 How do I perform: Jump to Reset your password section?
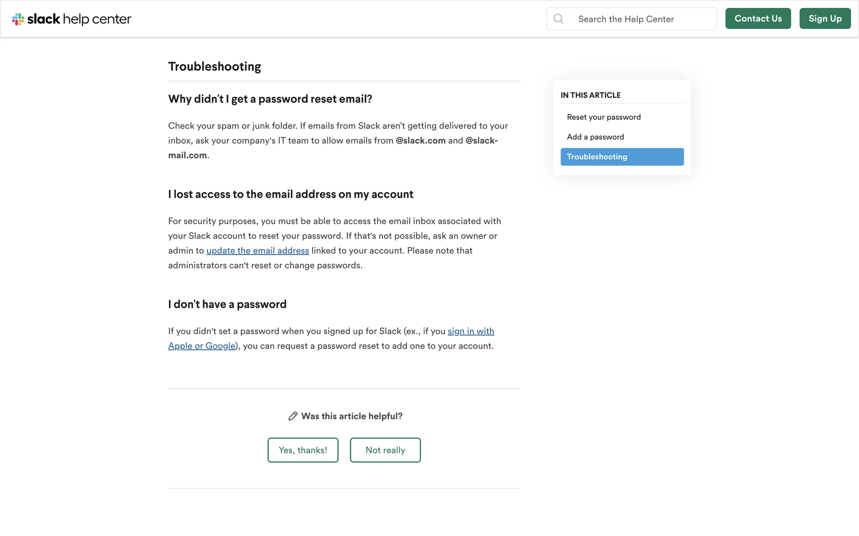[x=604, y=117]
